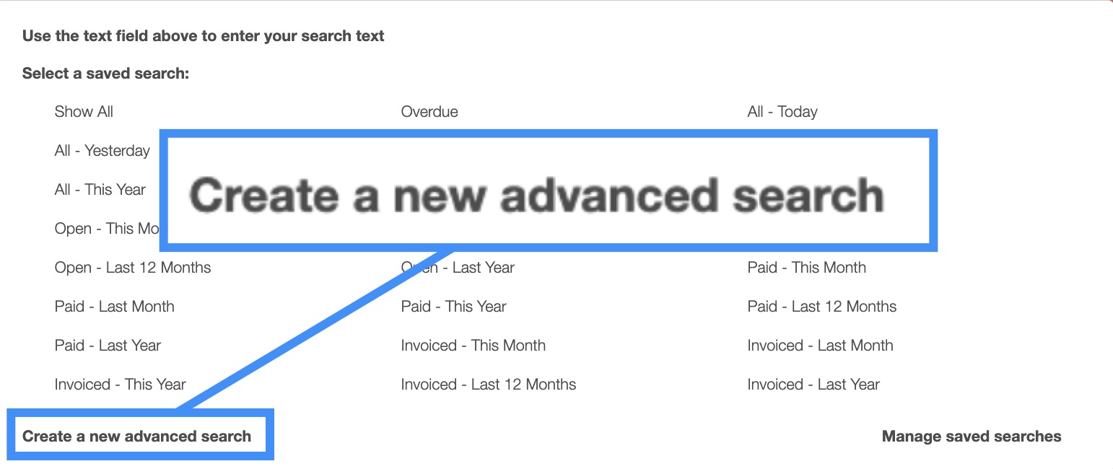1113x469 pixels.
Task: Select Paid - Last 12 Months search
Action: point(821,307)
